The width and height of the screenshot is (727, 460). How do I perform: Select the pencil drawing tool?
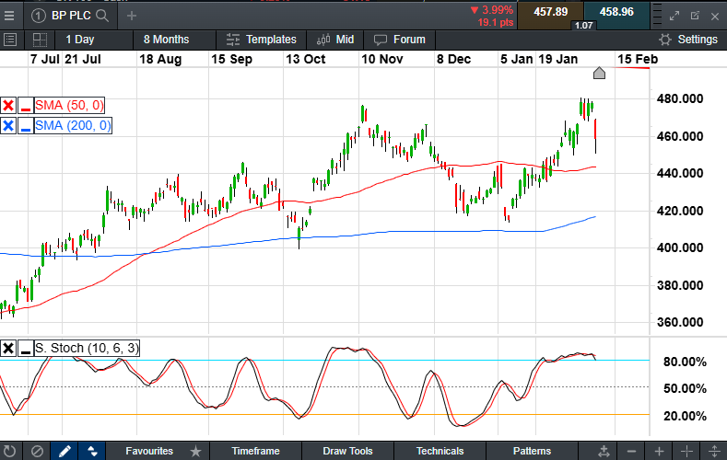pos(64,451)
